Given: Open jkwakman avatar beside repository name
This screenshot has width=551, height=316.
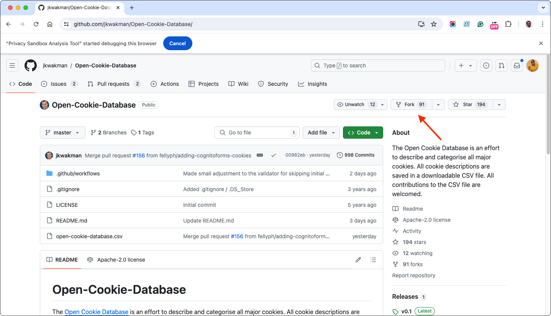Looking at the screenshot, I should tap(44, 105).
